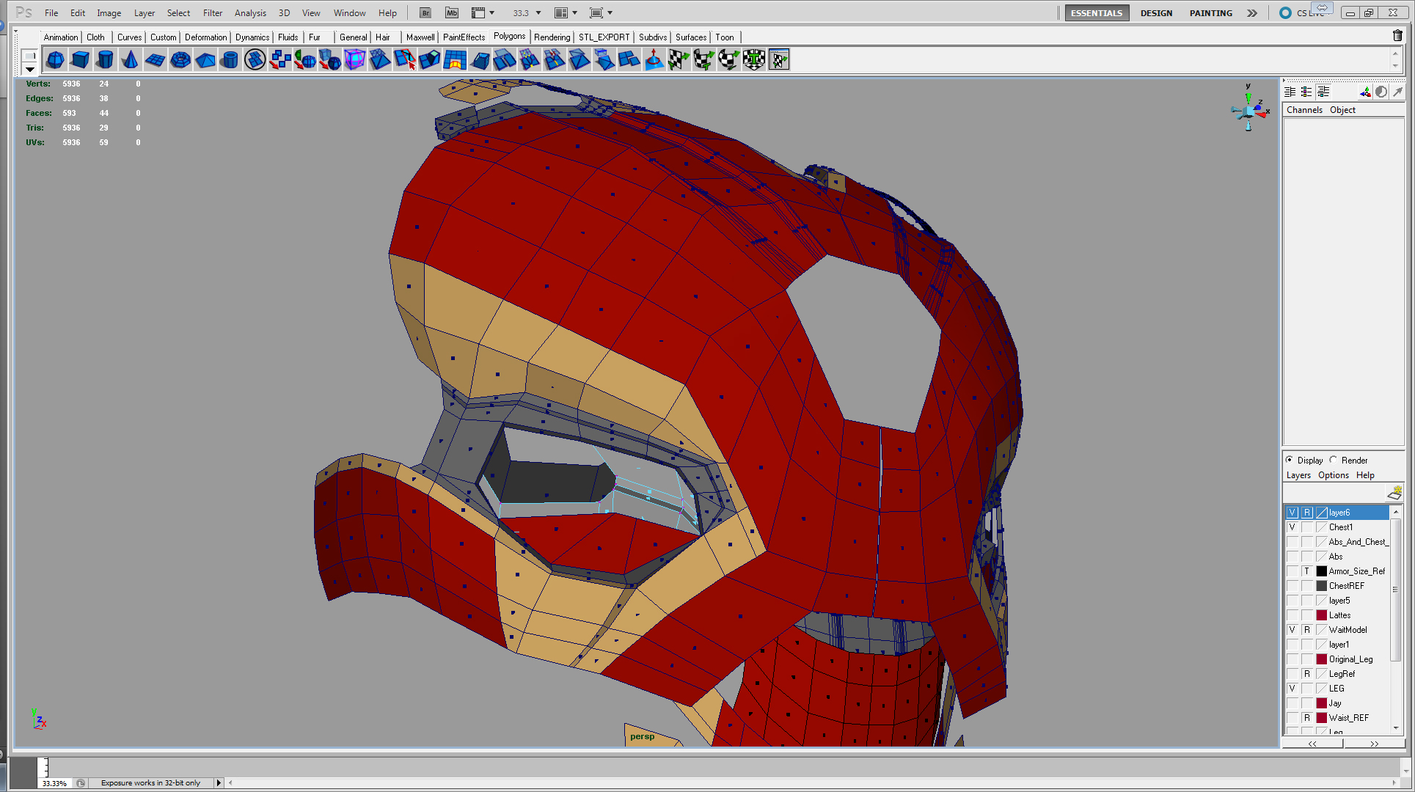Toggle visibility V box for Chest1 layer
This screenshot has height=792, width=1415.
pos(1292,527)
